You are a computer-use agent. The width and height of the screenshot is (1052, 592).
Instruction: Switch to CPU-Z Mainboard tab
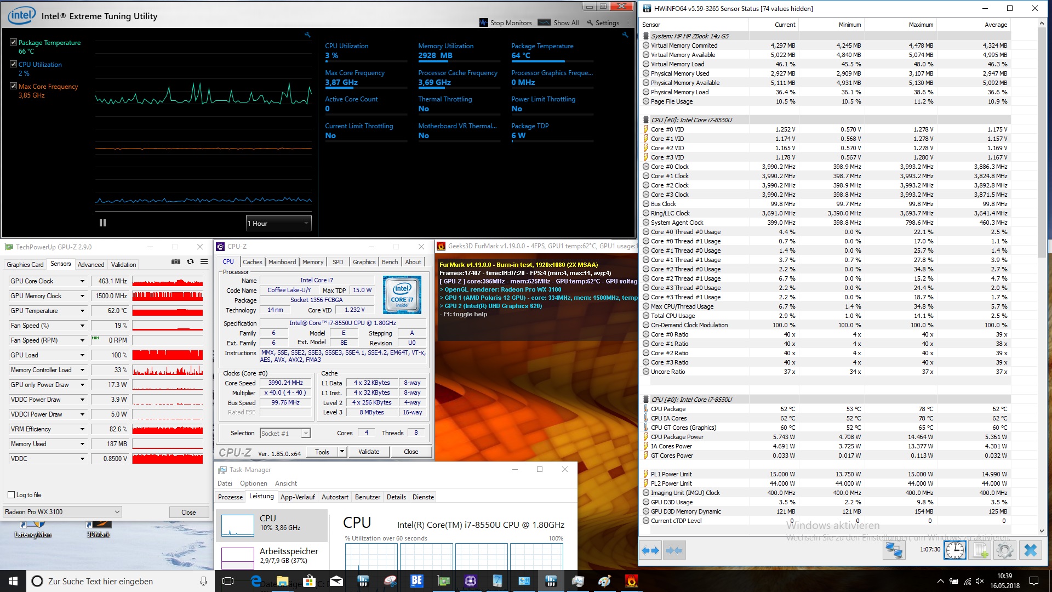[282, 262]
